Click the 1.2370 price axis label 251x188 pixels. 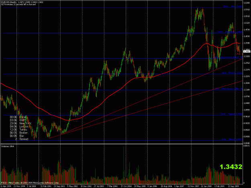coord(247,70)
